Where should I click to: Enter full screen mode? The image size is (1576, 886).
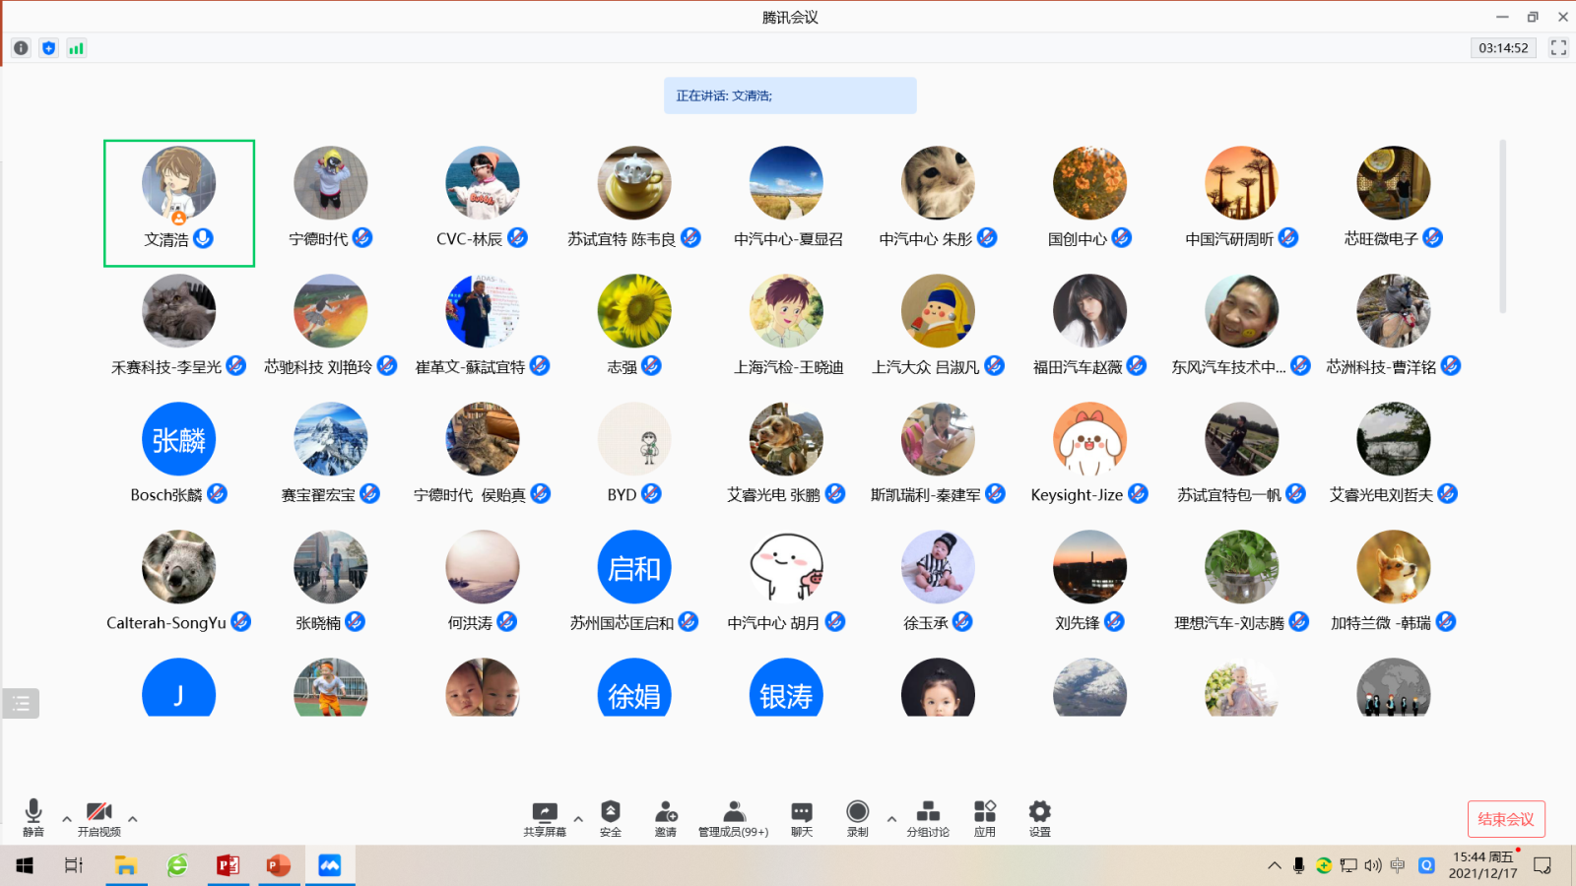pos(1558,48)
